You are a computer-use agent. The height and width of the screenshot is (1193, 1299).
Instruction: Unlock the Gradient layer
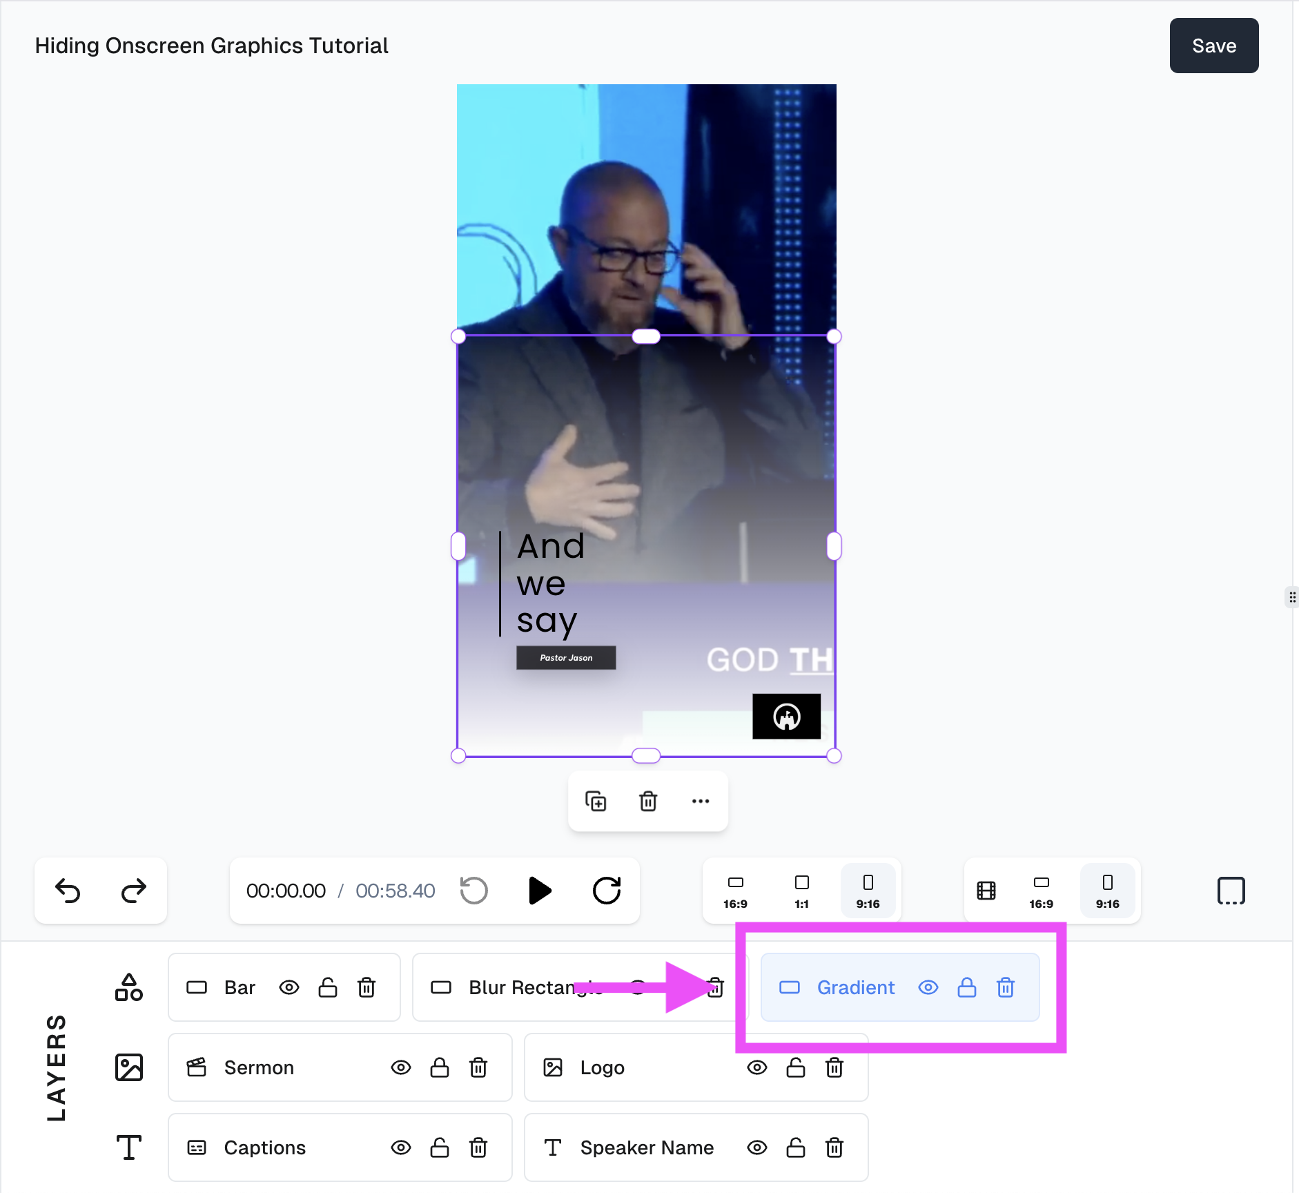tap(967, 987)
